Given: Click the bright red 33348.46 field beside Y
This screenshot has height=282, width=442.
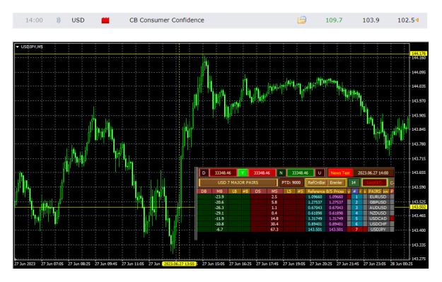Looking at the screenshot, I should point(262,172).
